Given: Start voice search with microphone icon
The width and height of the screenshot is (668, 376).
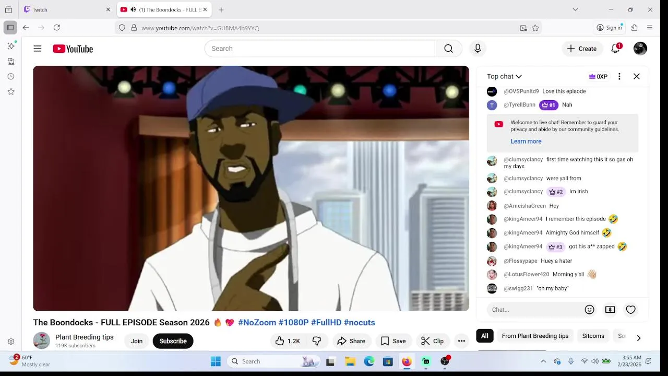Looking at the screenshot, I should (x=478, y=49).
